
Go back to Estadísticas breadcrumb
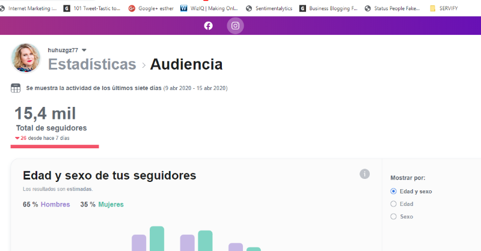(x=92, y=64)
